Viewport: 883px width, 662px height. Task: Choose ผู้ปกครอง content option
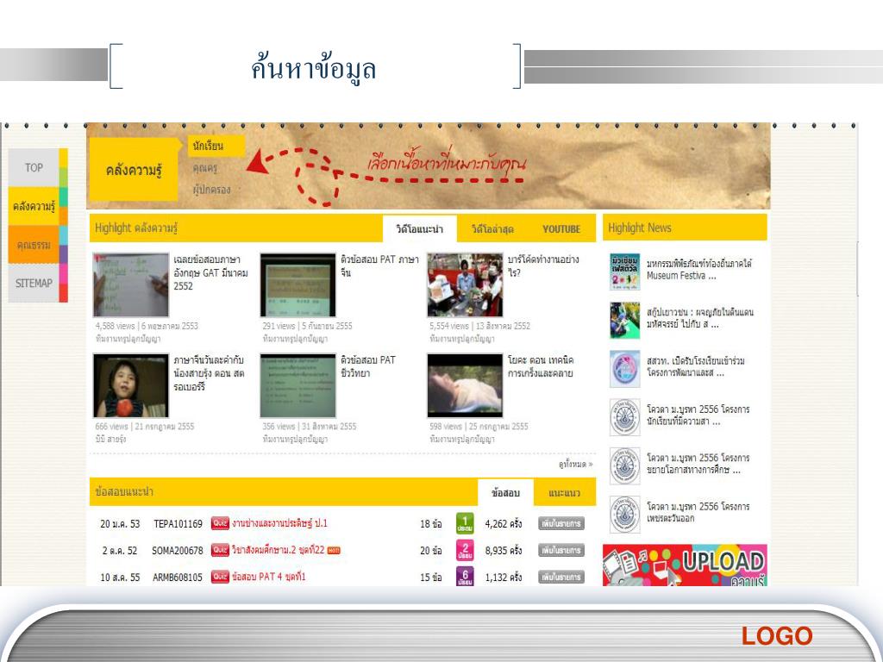(x=211, y=190)
